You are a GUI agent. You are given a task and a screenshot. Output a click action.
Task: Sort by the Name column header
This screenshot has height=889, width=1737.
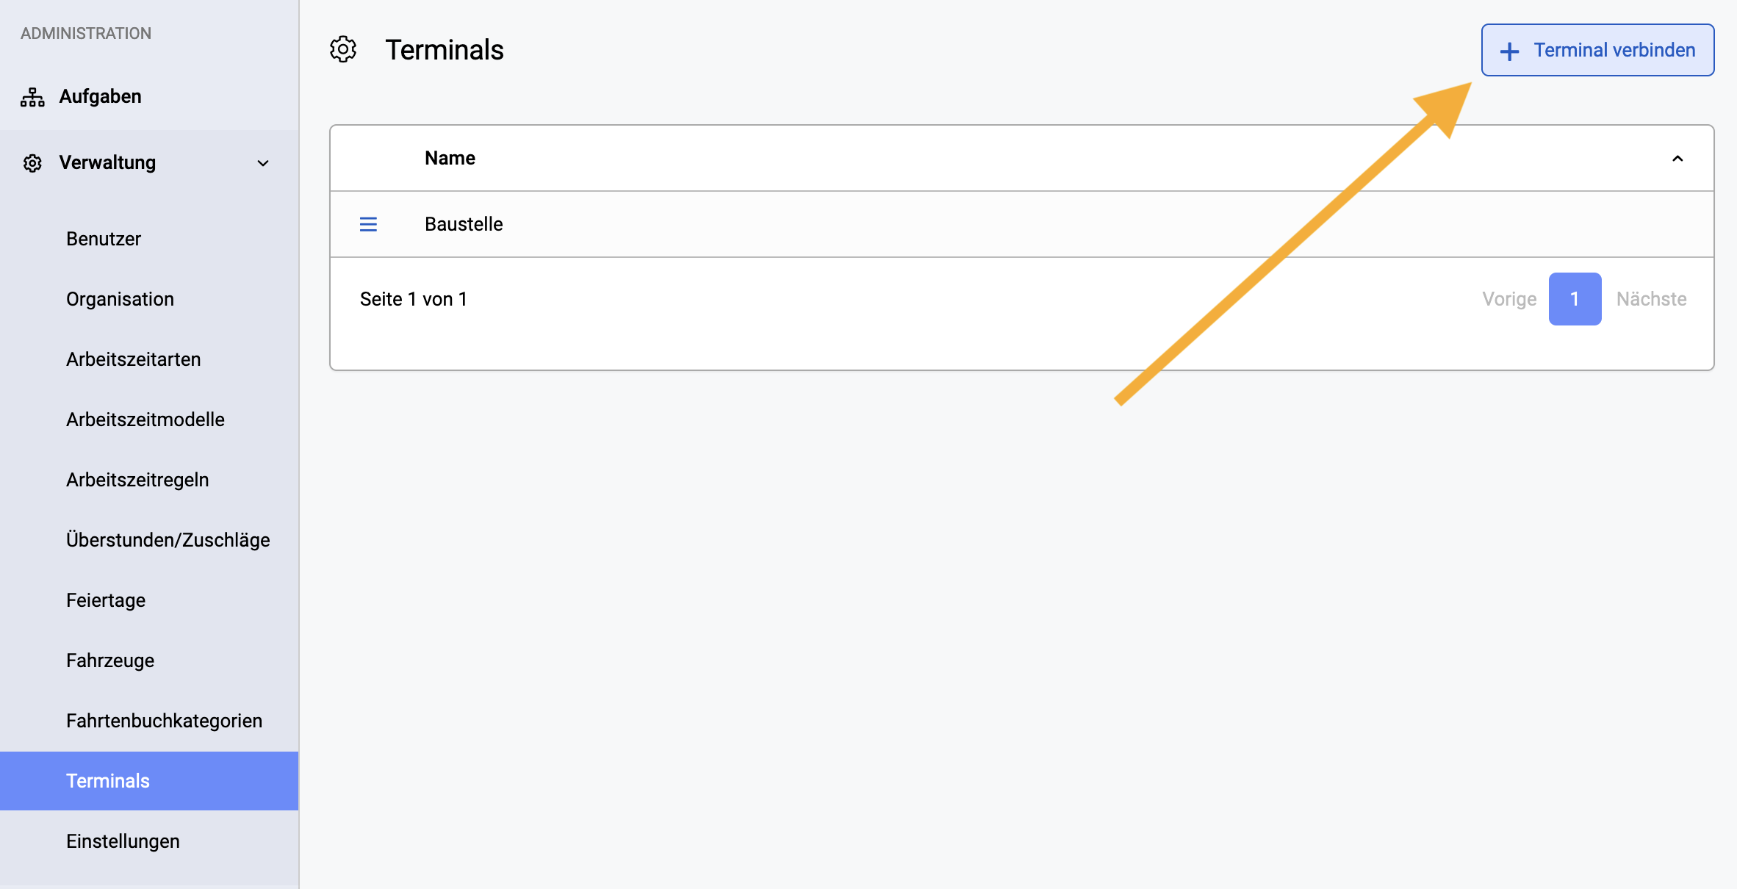[x=450, y=158]
